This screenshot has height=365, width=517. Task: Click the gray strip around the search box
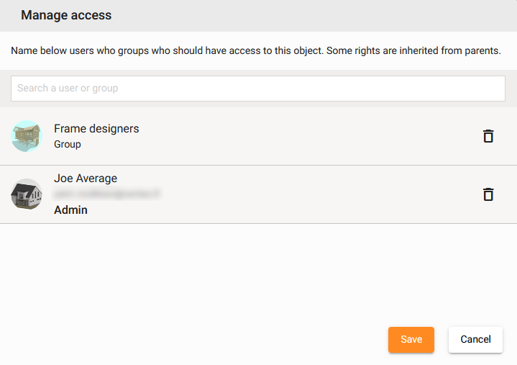[x=258, y=104]
